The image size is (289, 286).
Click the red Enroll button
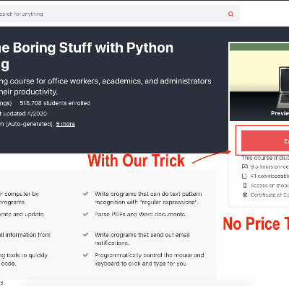tap(265, 140)
